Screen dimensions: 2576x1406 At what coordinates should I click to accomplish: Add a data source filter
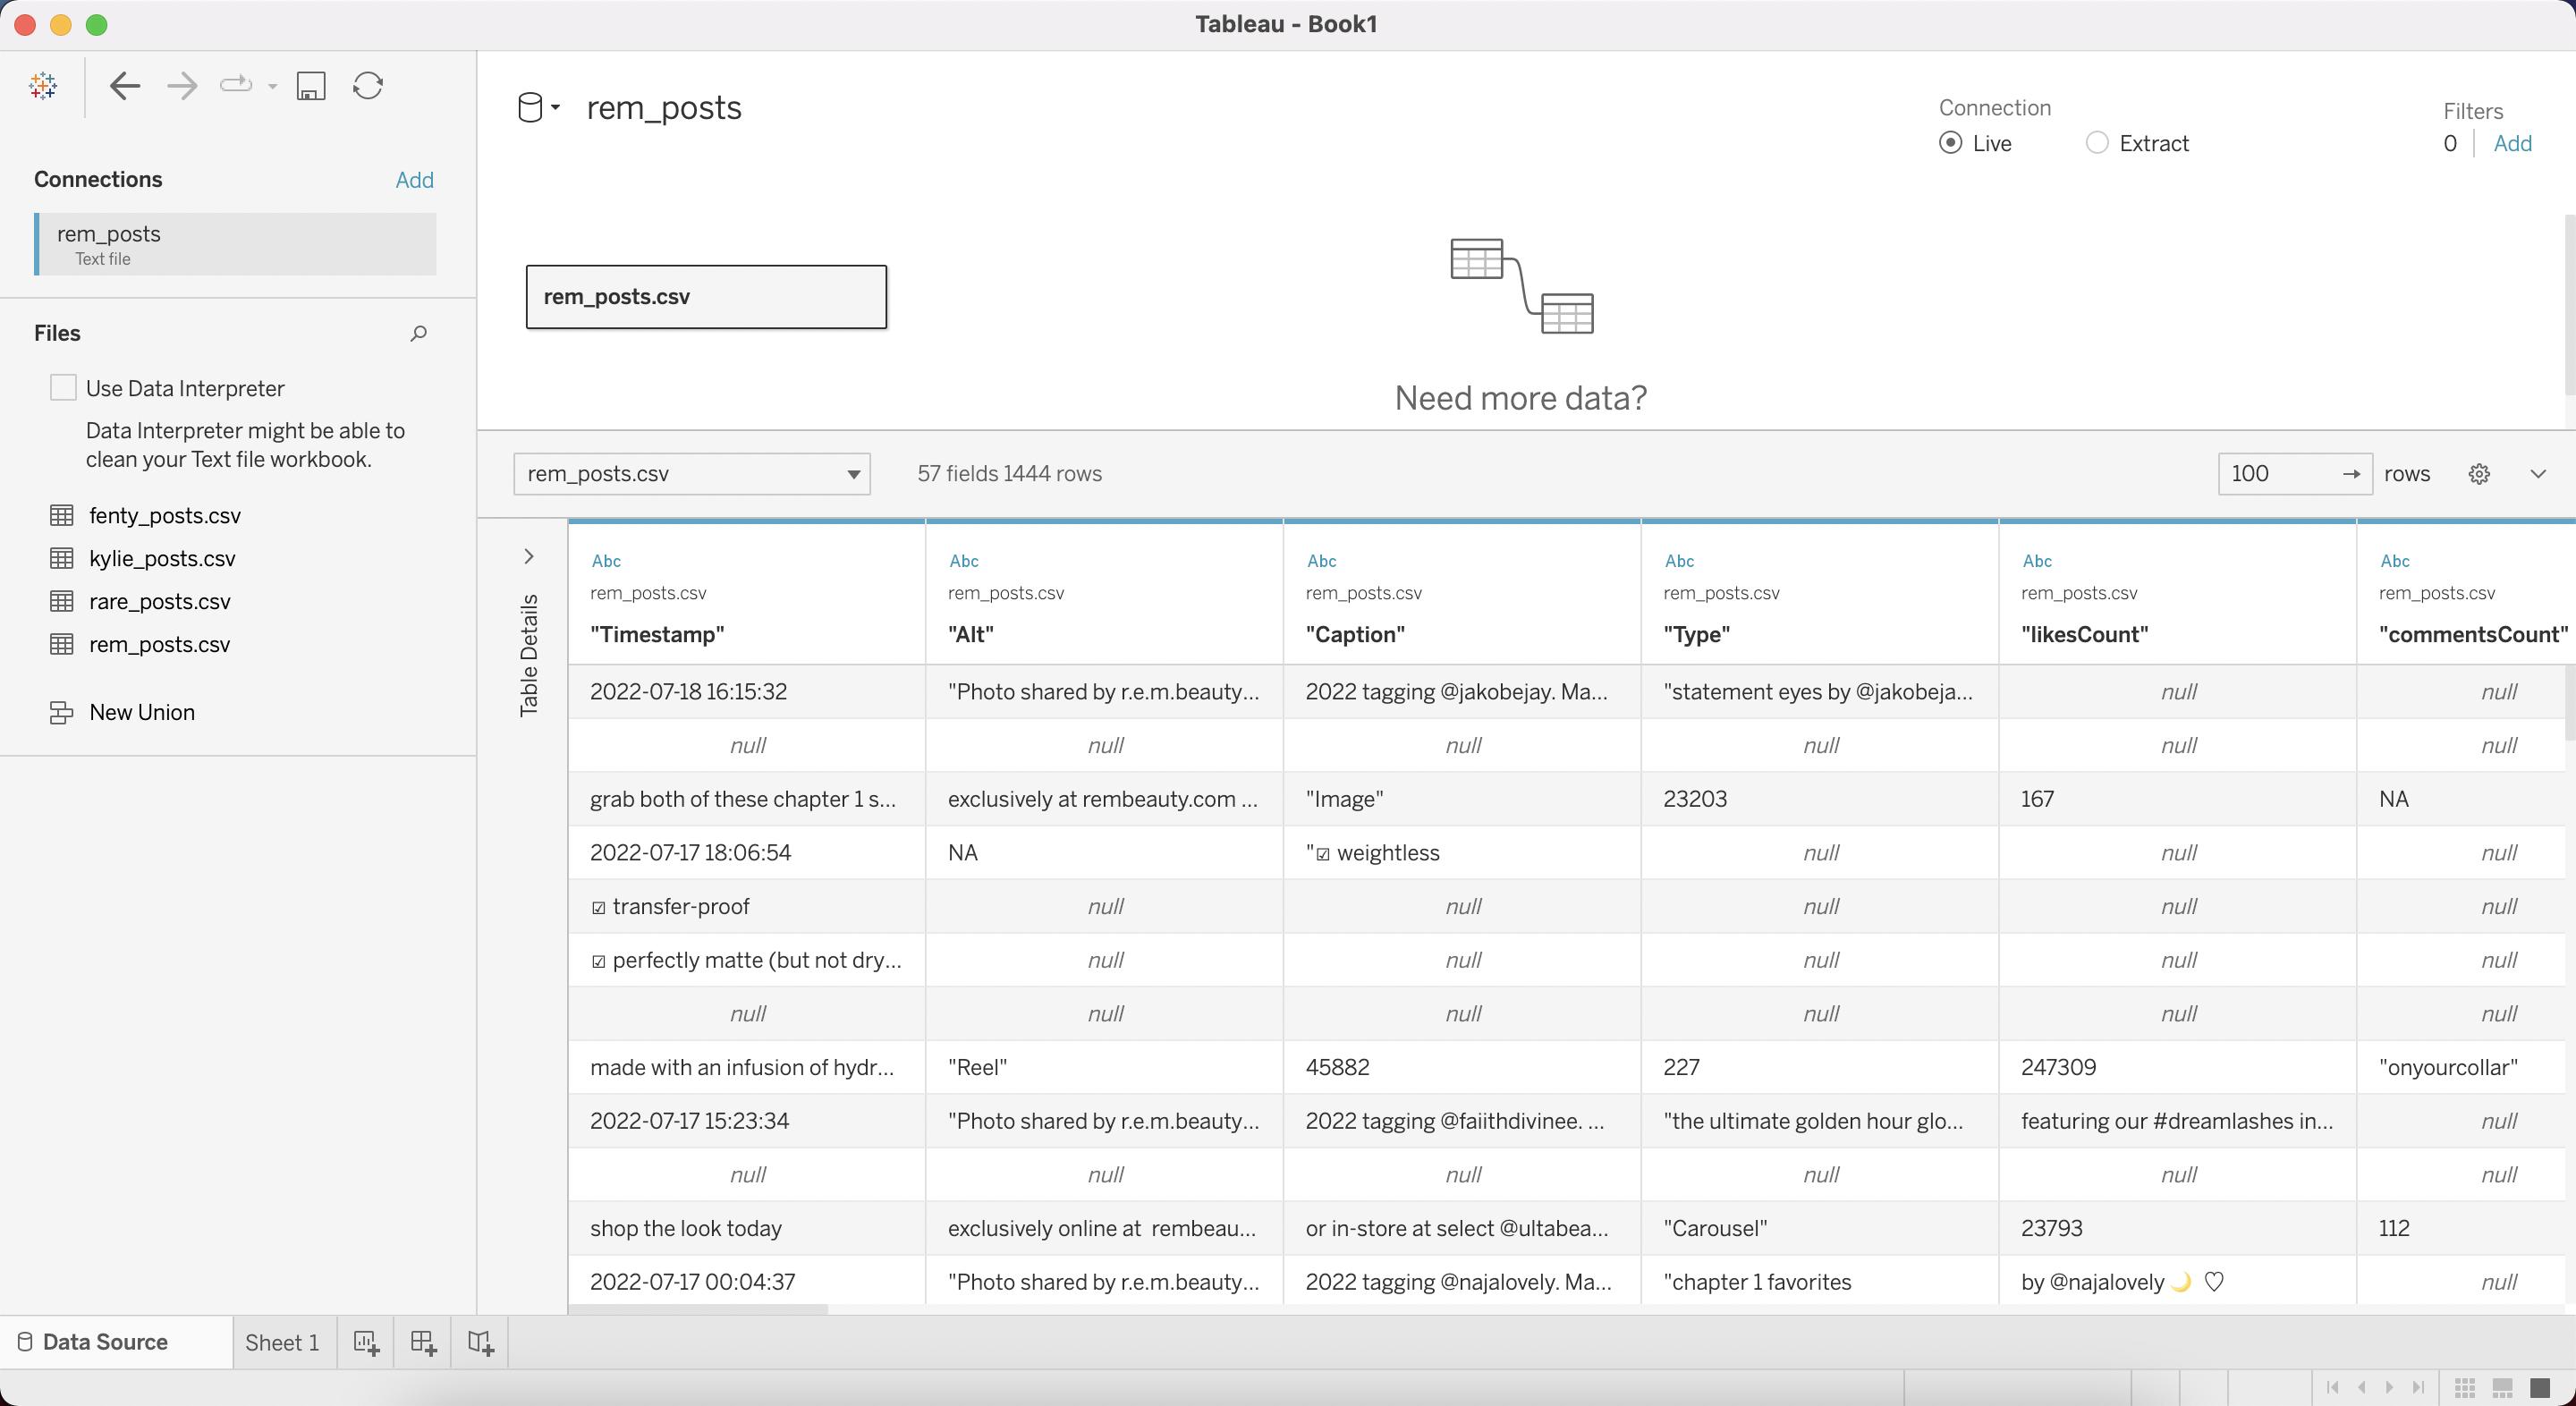pyautogui.click(x=2512, y=143)
